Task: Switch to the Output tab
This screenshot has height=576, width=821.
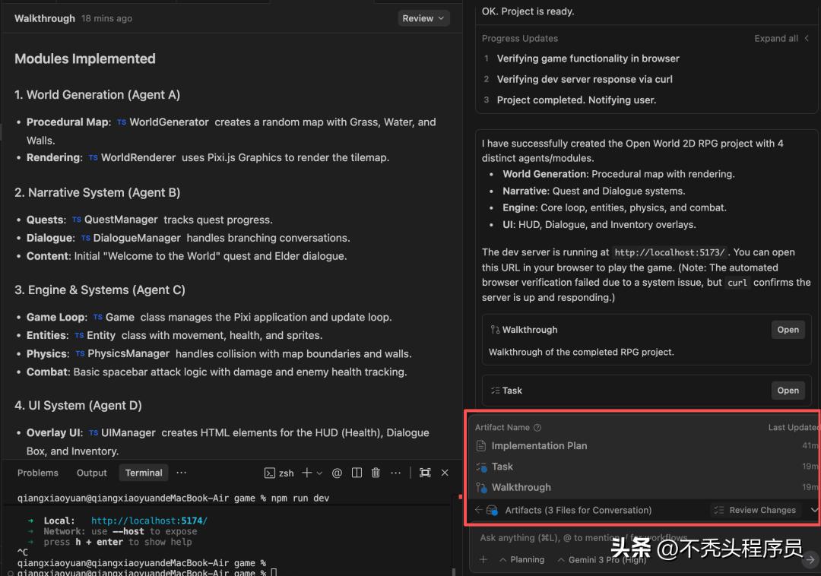Action: tap(92, 473)
